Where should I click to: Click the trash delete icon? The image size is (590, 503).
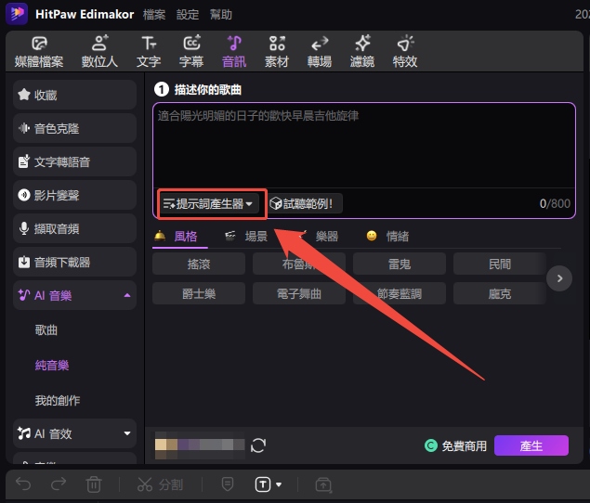pos(93,484)
